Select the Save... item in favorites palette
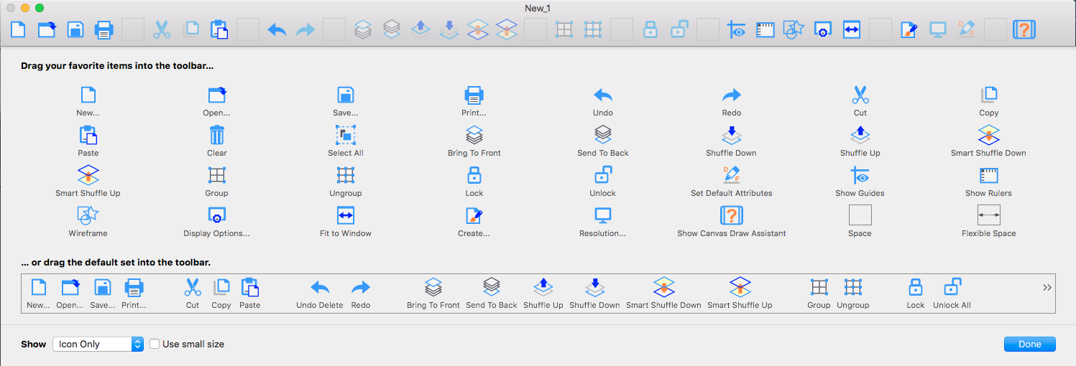 point(346,101)
